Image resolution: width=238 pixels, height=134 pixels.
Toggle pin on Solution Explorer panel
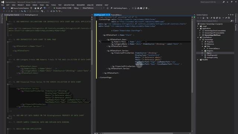point(231,15)
